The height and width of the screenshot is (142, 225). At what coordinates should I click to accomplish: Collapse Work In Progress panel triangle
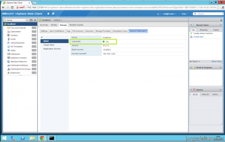[191, 67]
